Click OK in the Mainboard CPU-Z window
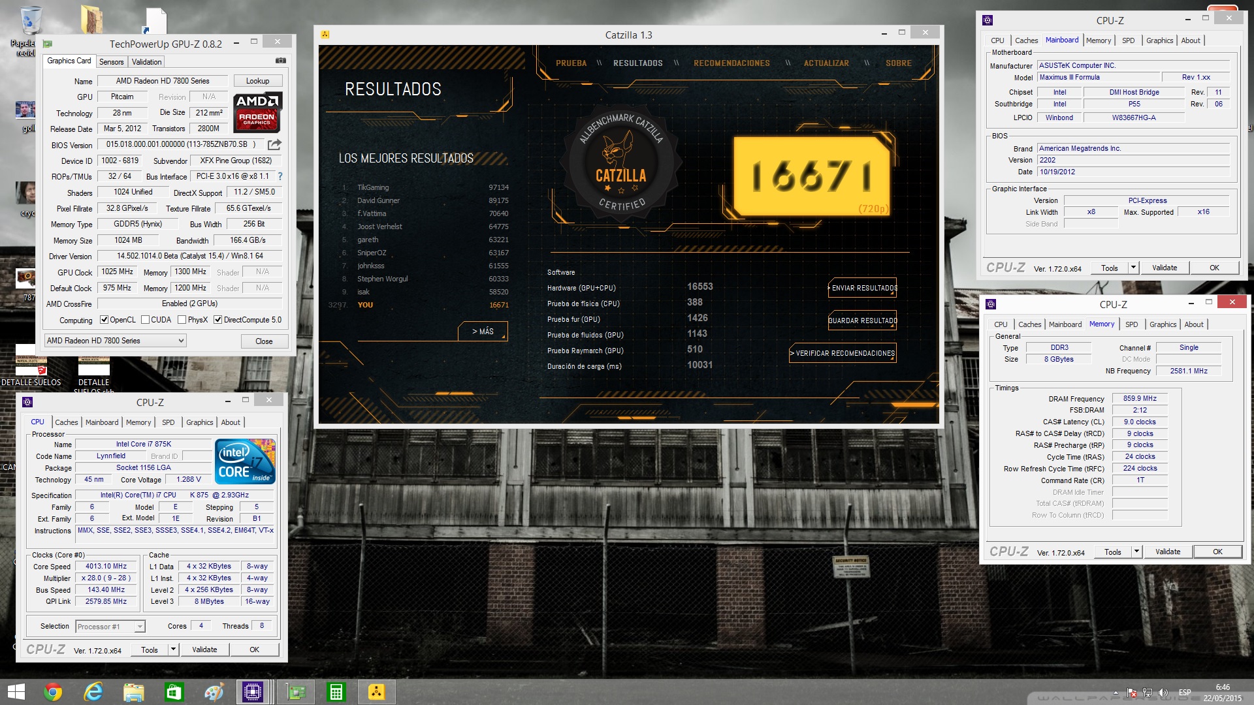This screenshot has width=1254, height=705. tap(1214, 268)
